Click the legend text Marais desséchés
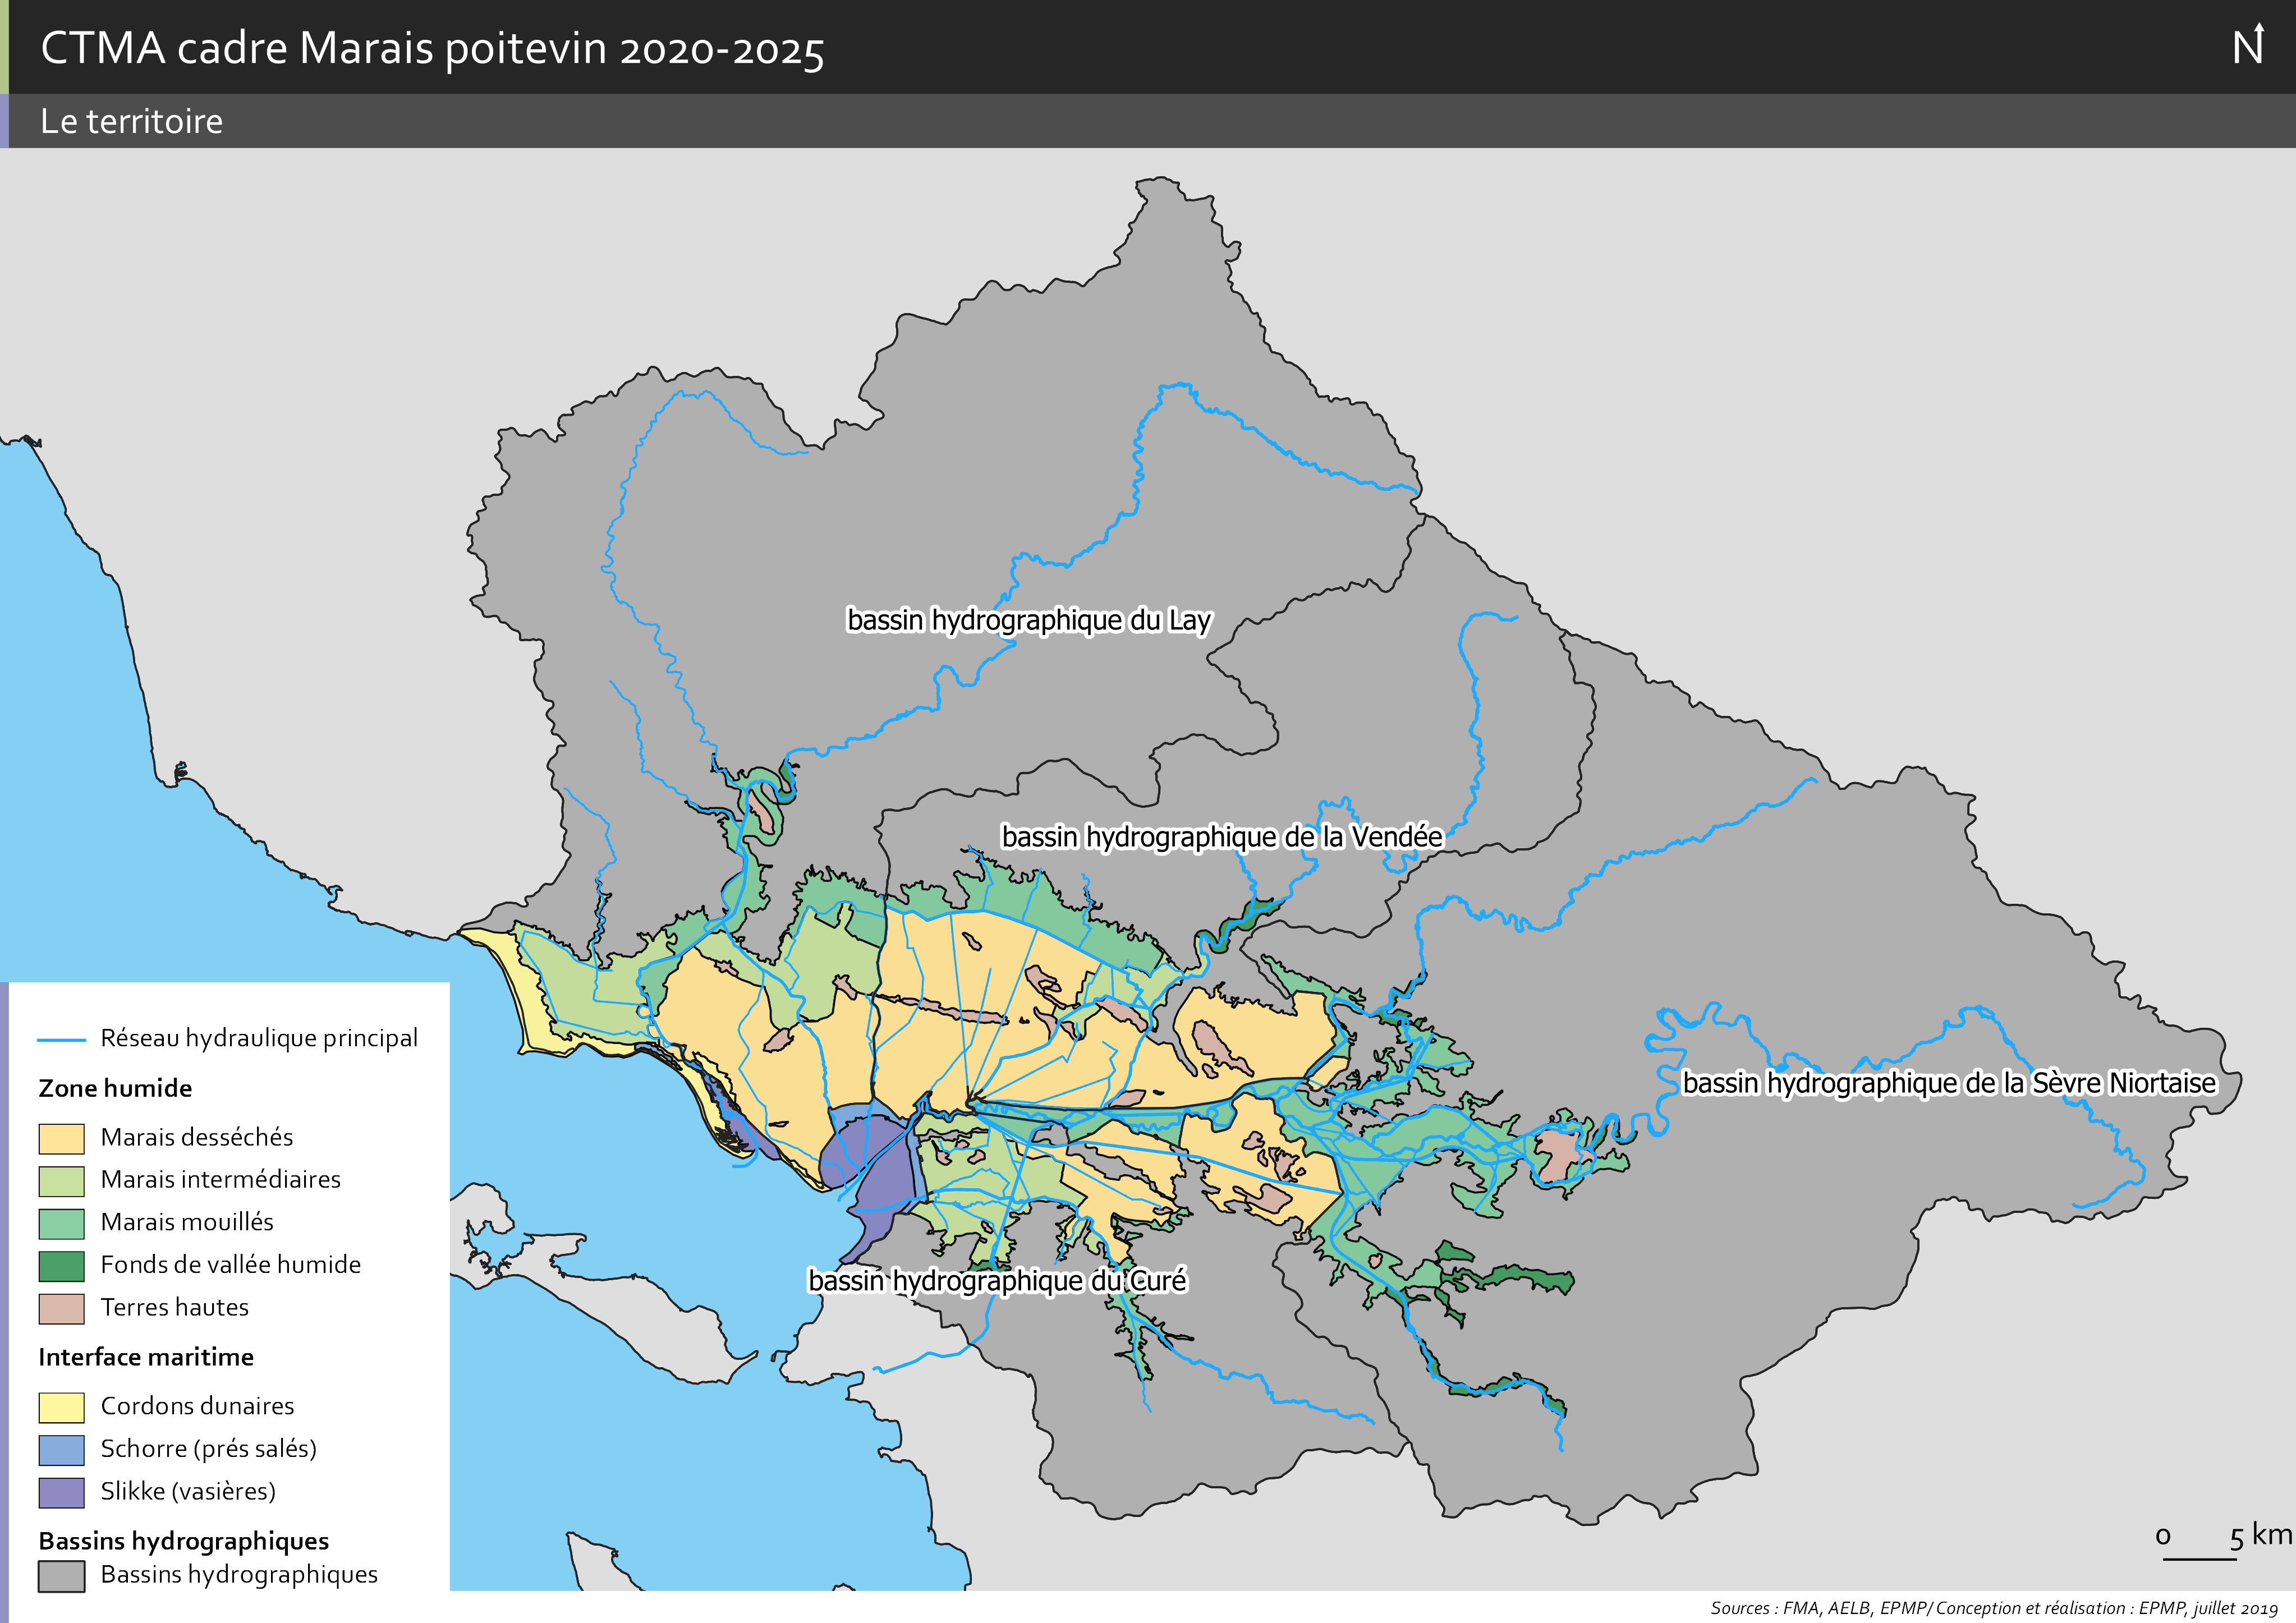Image resolution: width=2296 pixels, height=1623 pixels. point(197,1138)
